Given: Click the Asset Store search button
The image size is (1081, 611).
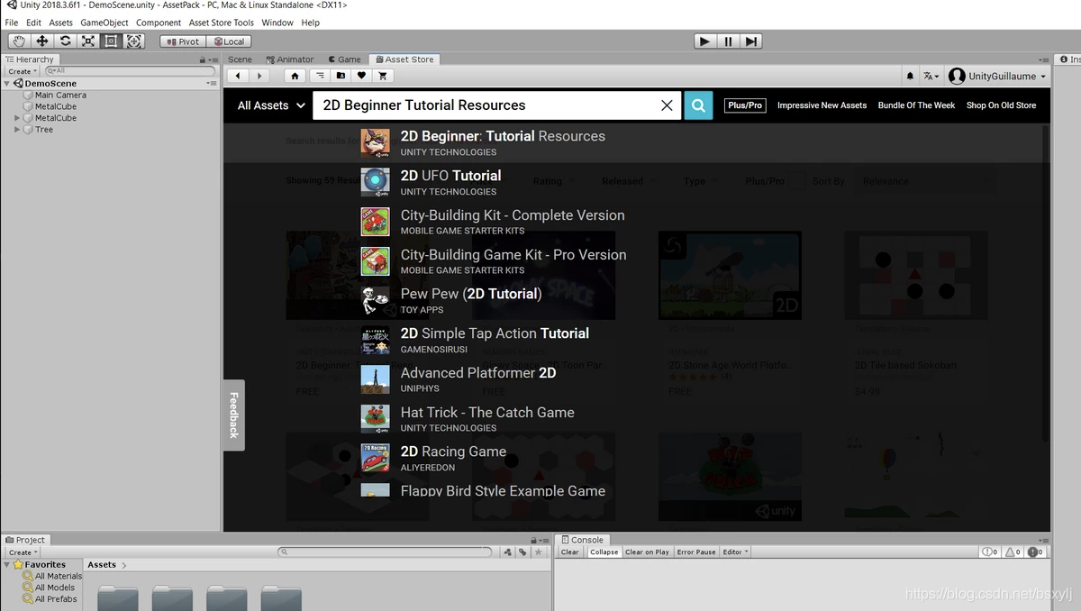Looking at the screenshot, I should (x=698, y=105).
